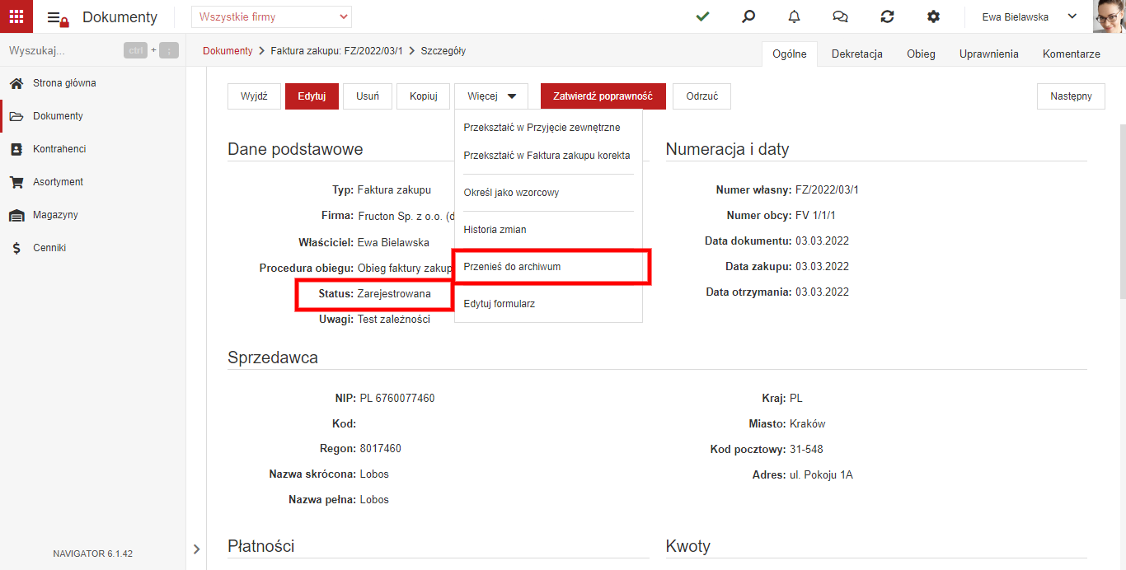Click the green checkmark status icon
The image size is (1126, 570).
point(702,16)
